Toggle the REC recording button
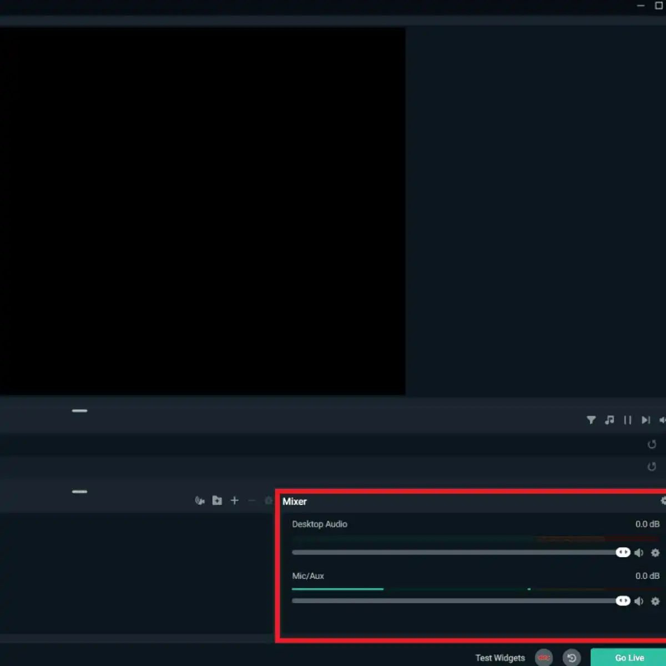The height and width of the screenshot is (666, 666). click(x=544, y=658)
